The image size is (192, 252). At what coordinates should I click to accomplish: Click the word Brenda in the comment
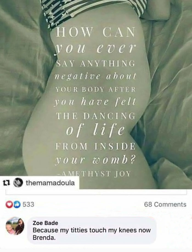click(44, 237)
